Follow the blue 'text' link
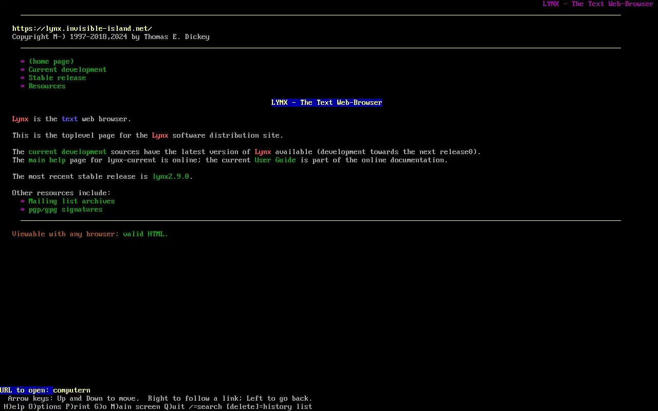This screenshot has width=658, height=411. click(70, 119)
